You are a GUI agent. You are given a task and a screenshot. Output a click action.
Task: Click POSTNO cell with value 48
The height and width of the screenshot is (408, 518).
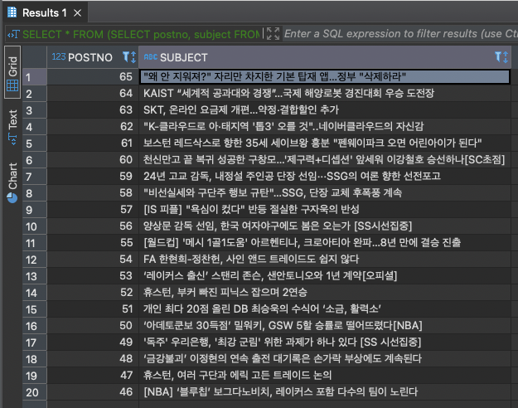[93, 359]
